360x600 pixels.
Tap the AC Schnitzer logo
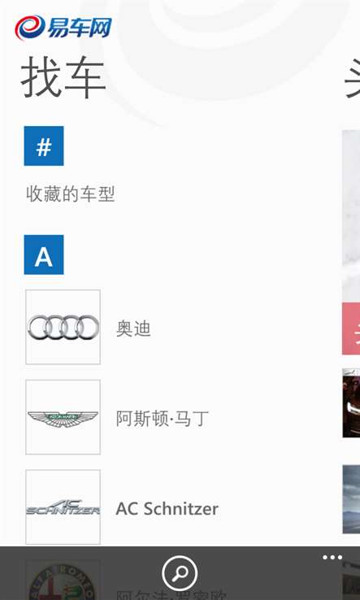point(63,507)
